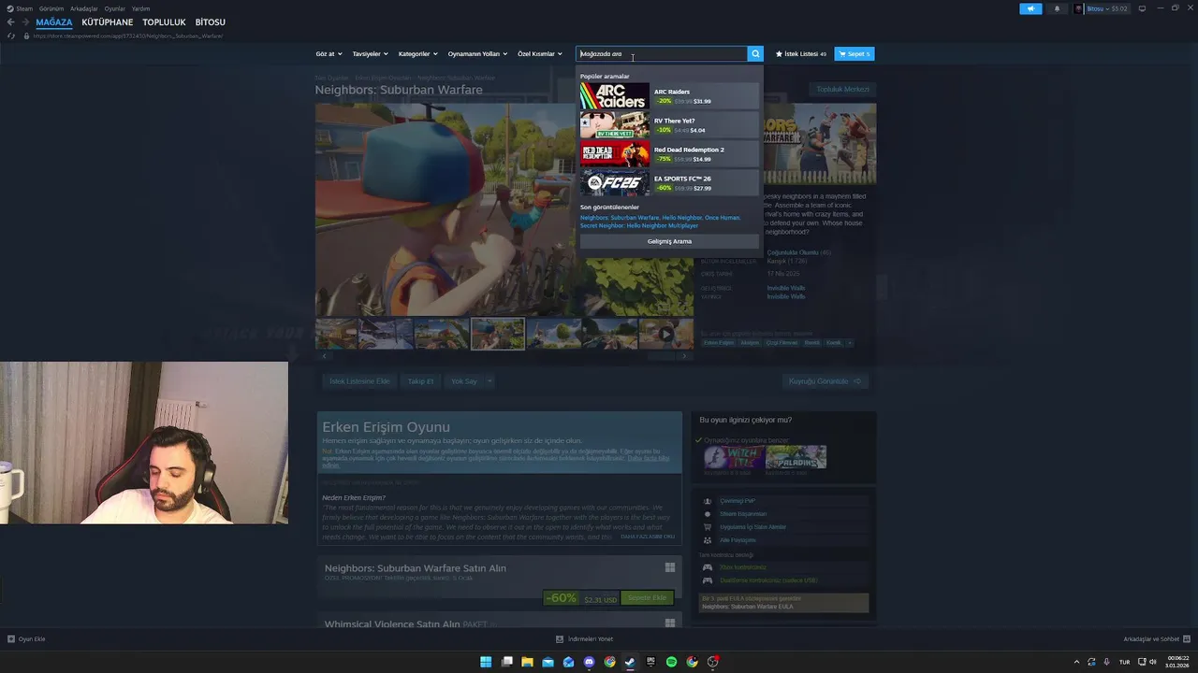
Task: Open the Steam announcements megaphone icon
Action: pyautogui.click(x=1030, y=8)
